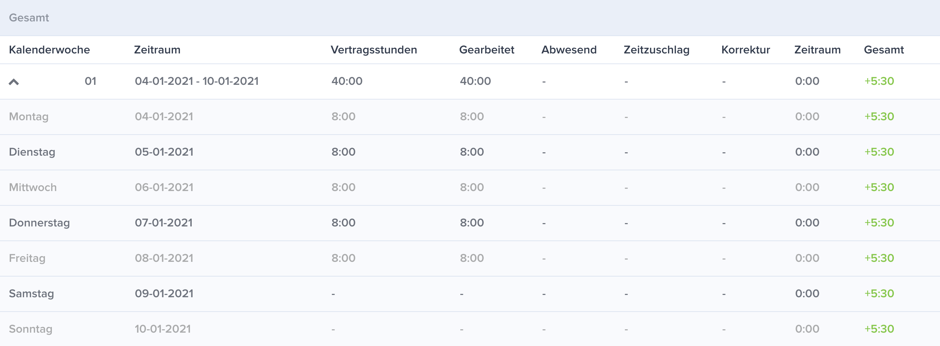Select the Korrektur column header
Screen dimensions: 940x346
click(x=746, y=49)
